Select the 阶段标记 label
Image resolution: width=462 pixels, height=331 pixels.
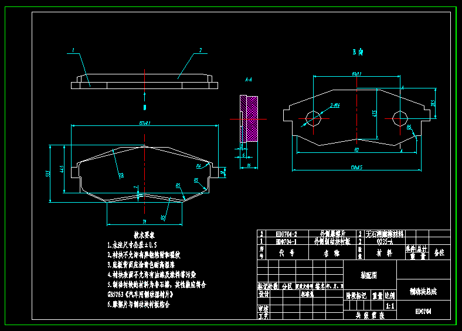coord(356,295)
